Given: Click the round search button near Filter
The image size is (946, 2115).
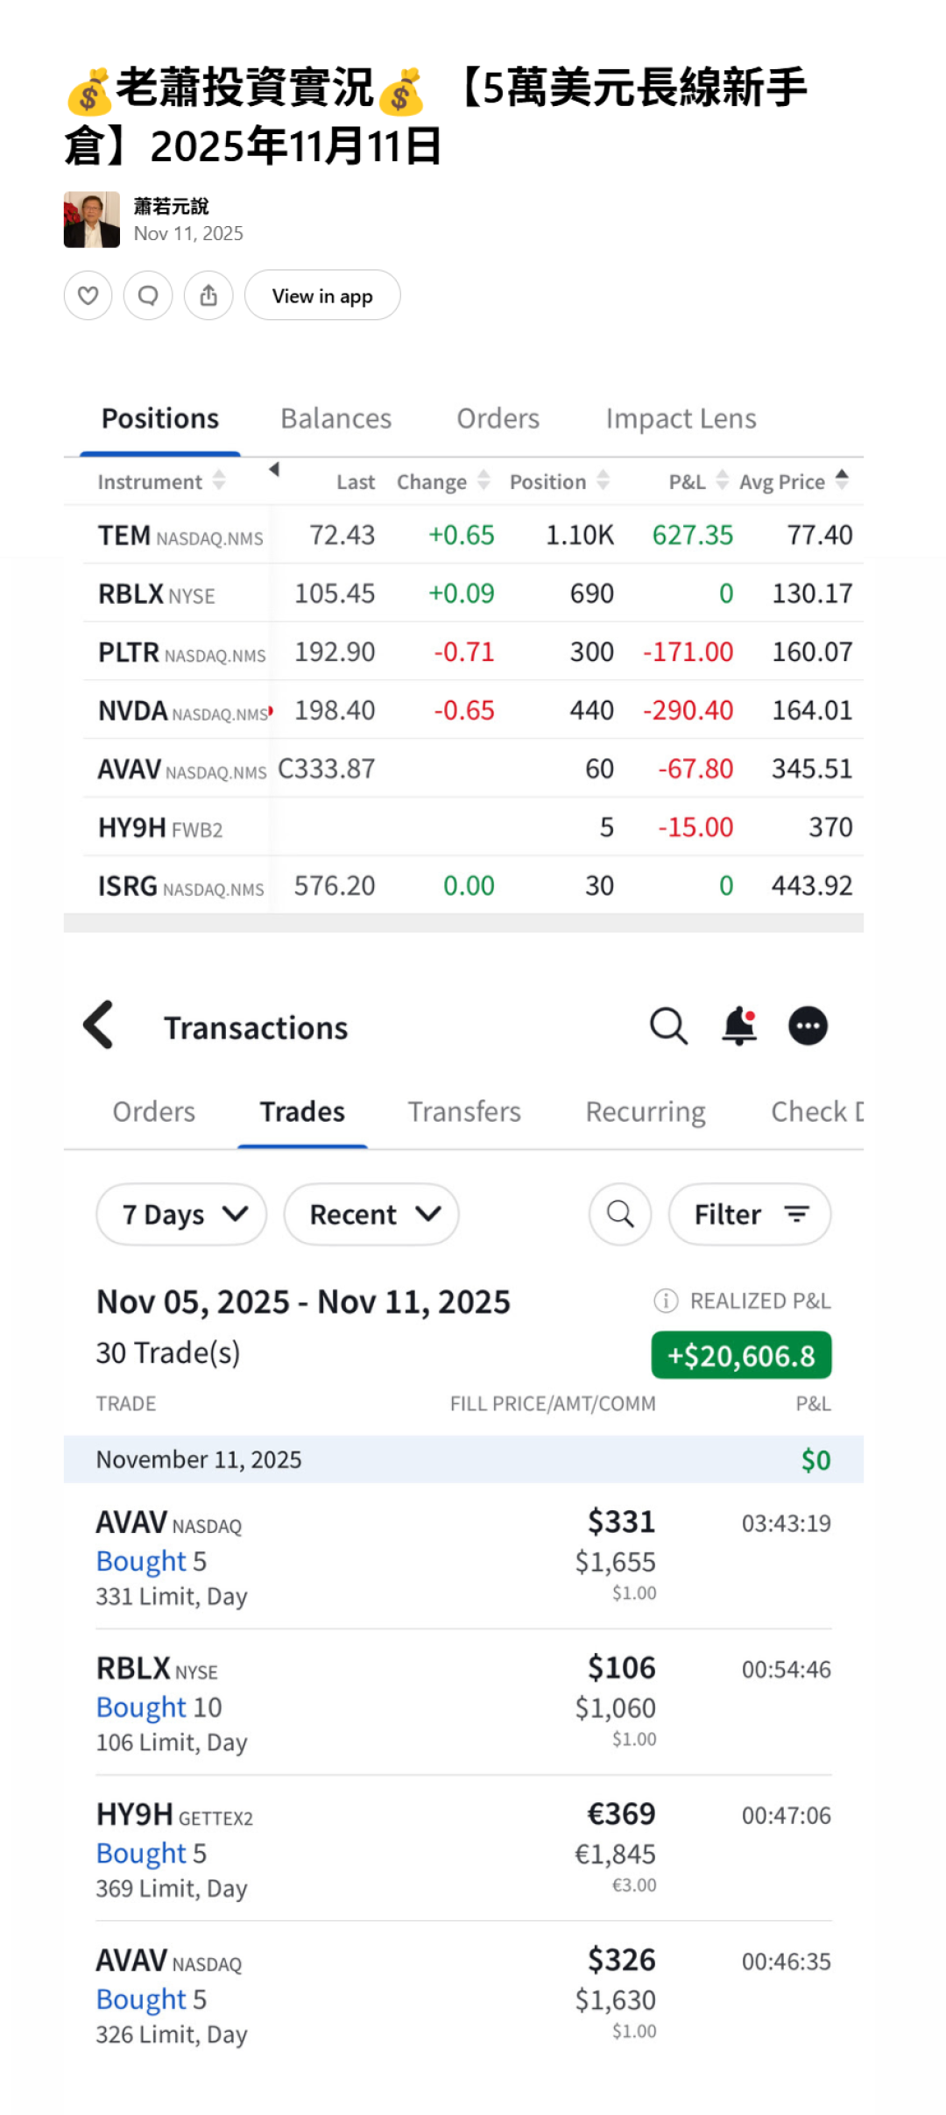Looking at the screenshot, I should [620, 1214].
